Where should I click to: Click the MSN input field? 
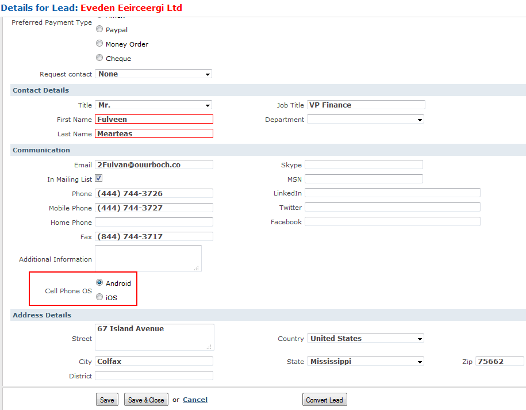[x=364, y=179]
